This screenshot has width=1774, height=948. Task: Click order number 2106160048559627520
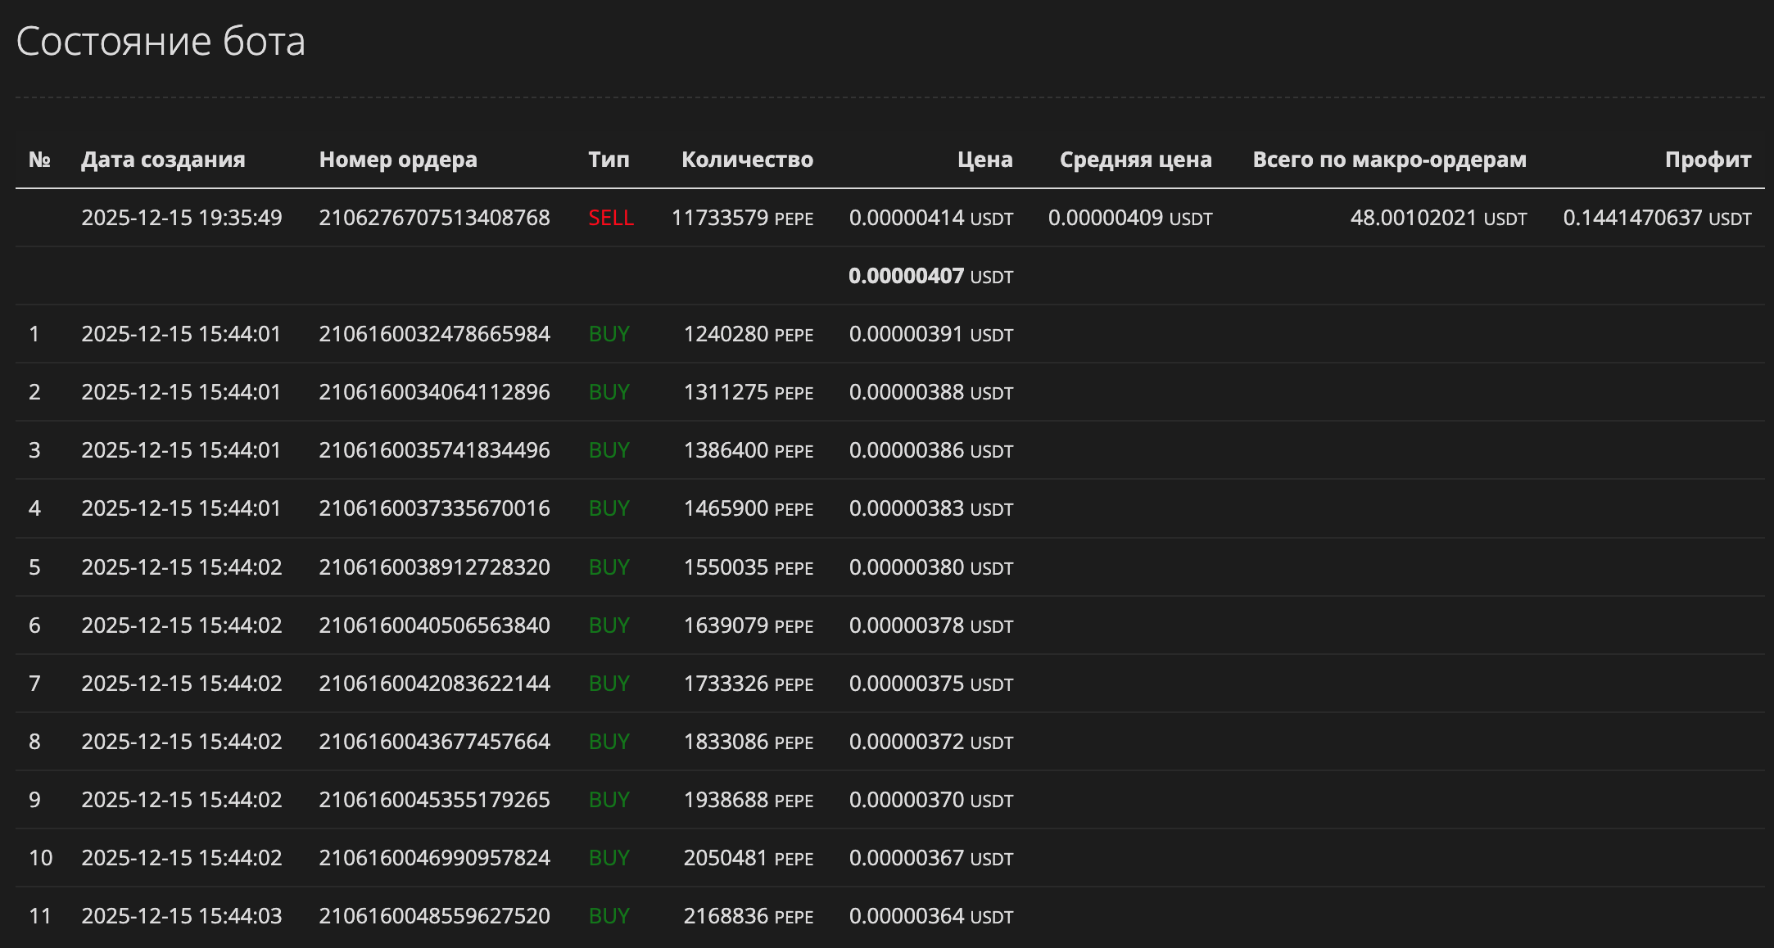(x=434, y=916)
